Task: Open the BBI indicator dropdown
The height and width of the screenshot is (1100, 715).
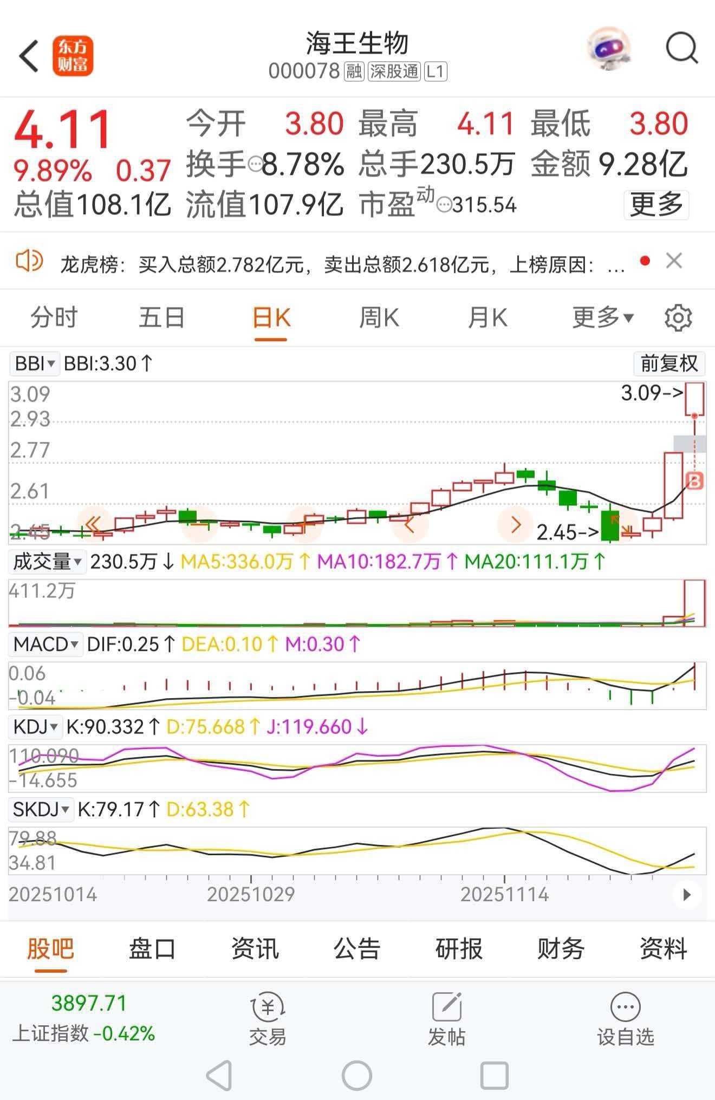Action: coord(34,363)
